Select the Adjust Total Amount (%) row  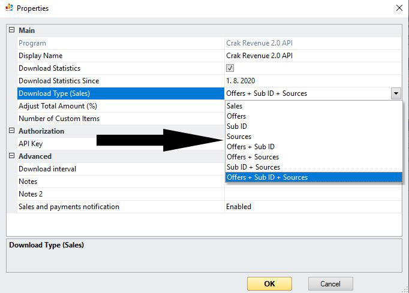point(121,106)
